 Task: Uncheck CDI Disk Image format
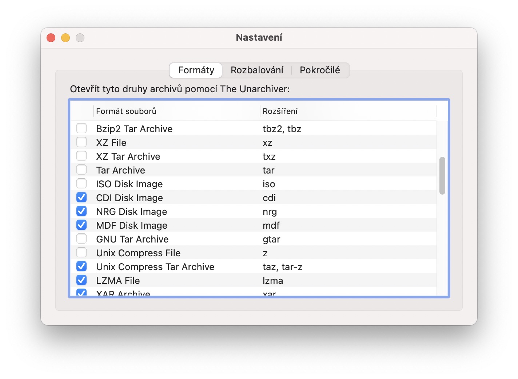81,197
